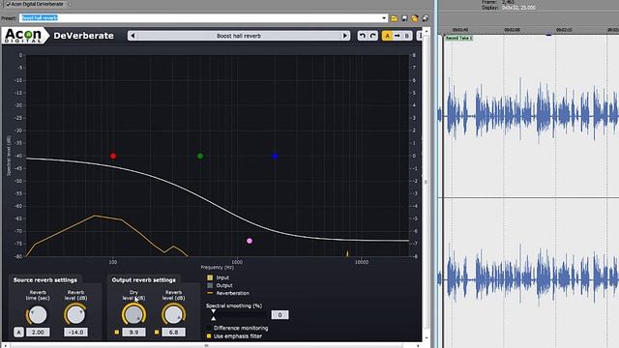Click the dry level value 8.9
Viewport: 619px width, 348px height.
133,333
